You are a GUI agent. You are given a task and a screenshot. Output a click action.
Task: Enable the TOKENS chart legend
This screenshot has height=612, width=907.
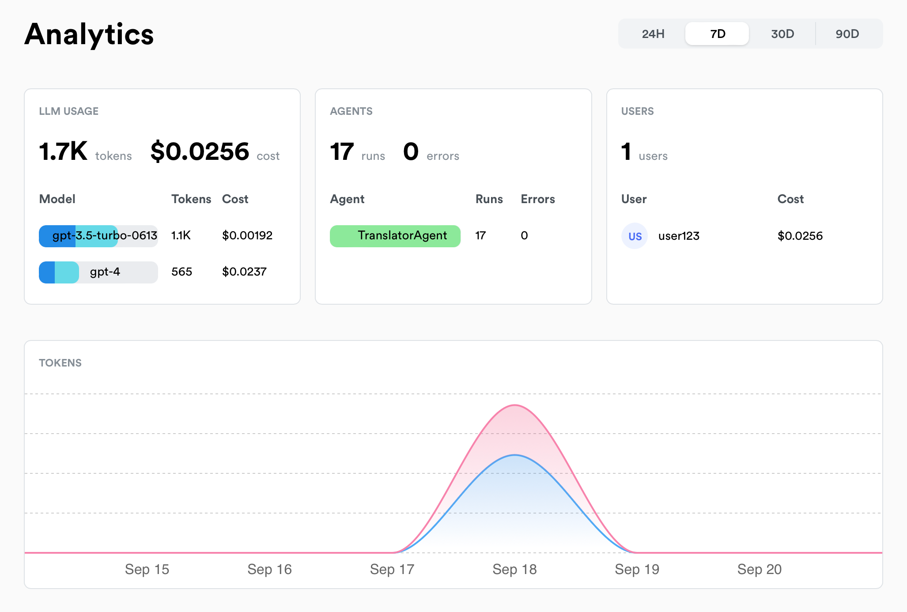(60, 363)
